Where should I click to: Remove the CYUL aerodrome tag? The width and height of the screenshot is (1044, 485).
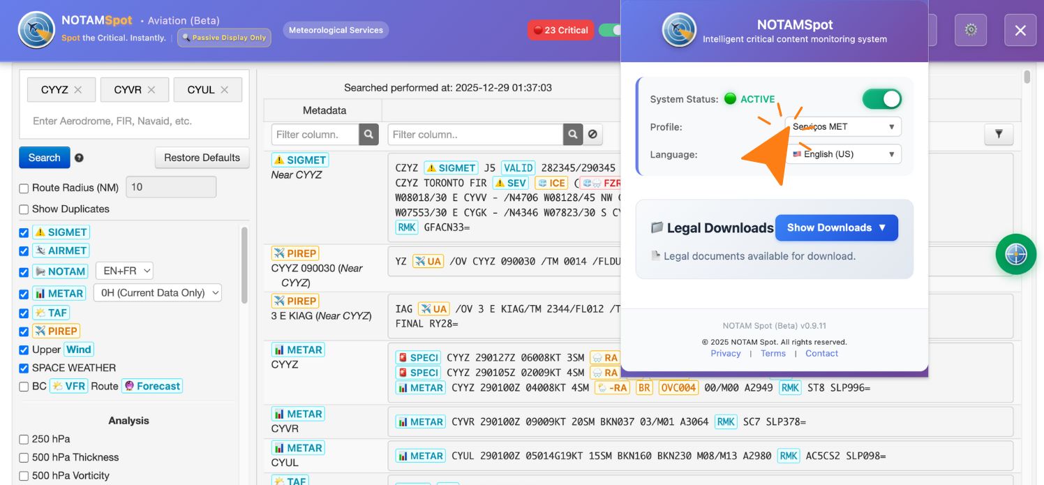(224, 90)
